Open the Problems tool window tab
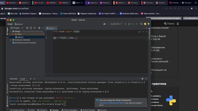198x111 pixels. click(42, 110)
